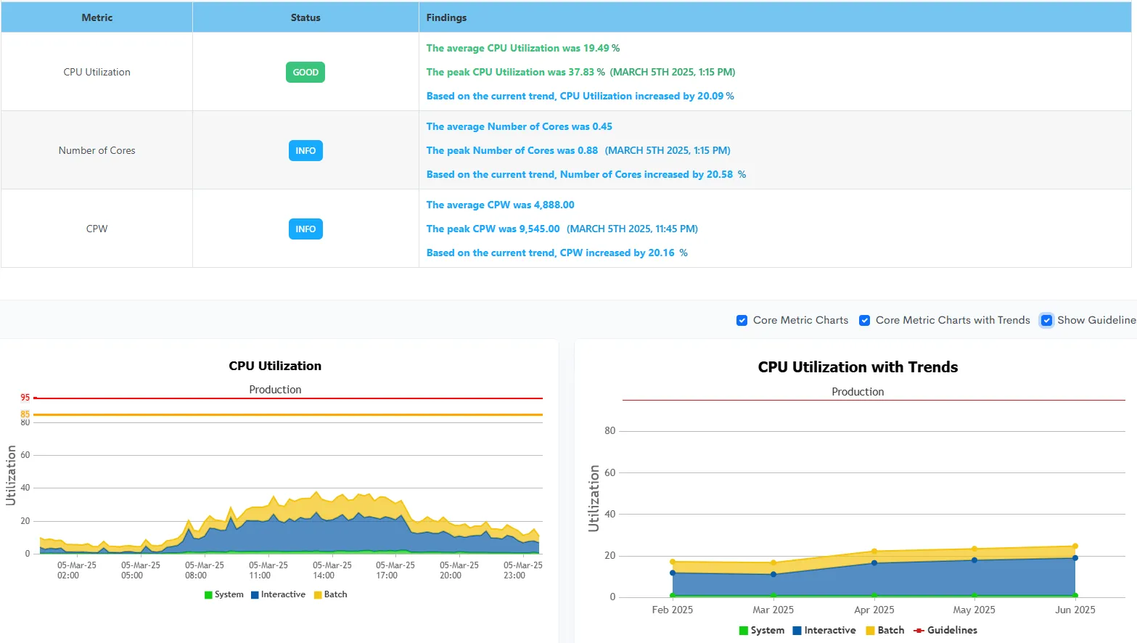This screenshot has height=643, width=1137.
Task: Click the green System color swatch
Action: (x=208, y=594)
